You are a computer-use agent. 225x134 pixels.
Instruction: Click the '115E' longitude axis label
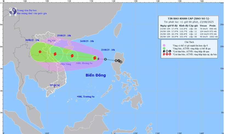click(x=91, y=1)
